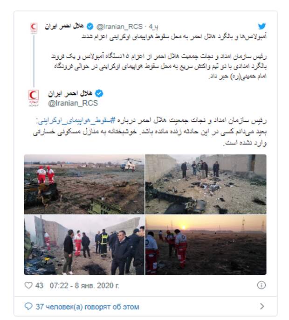Click the heart like icon

tap(28, 285)
